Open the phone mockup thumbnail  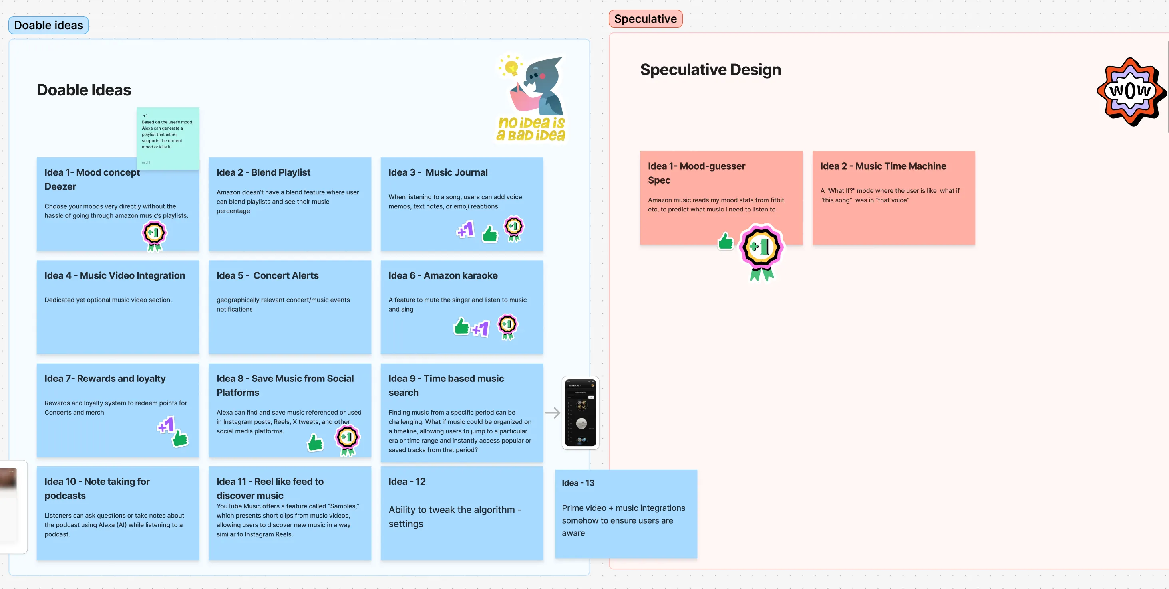581,413
